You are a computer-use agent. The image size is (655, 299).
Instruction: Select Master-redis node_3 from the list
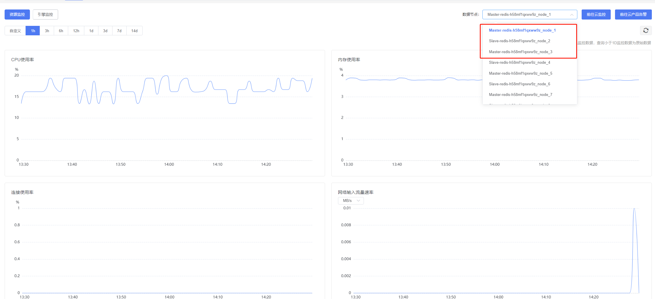click(x=520, y=52)
